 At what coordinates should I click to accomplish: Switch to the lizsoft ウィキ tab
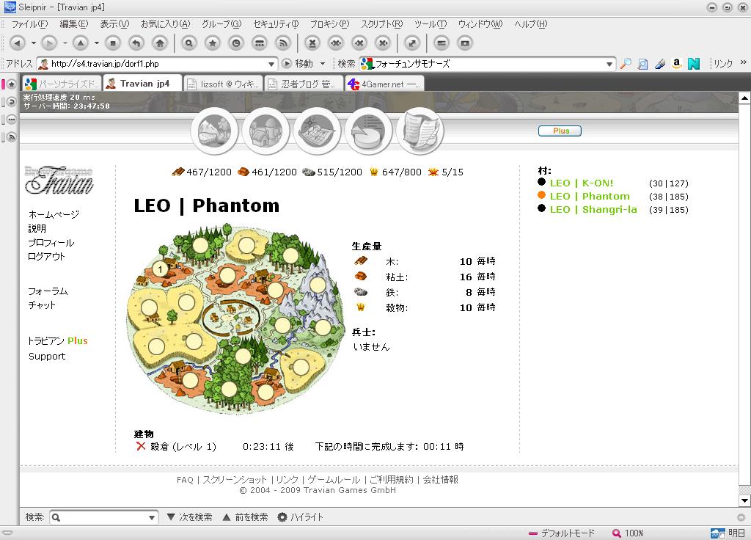pyautogui.click(x=223, y=84)
